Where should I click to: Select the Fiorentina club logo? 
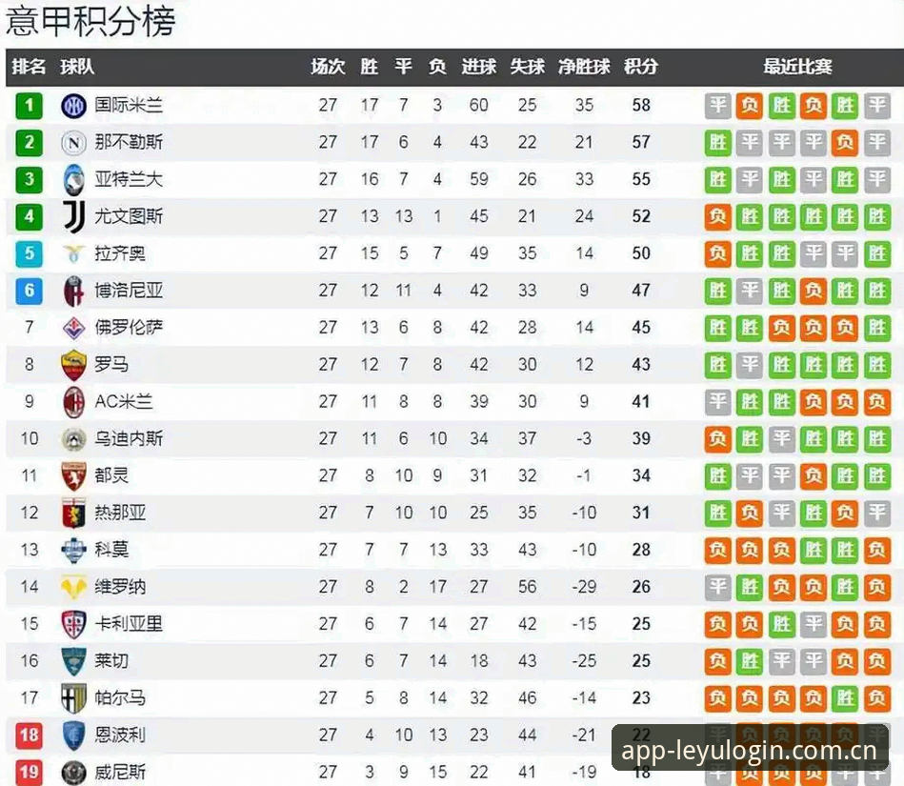click(73, 328)
